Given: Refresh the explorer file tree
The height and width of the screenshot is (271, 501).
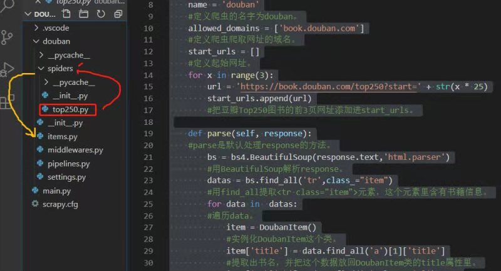Looking at the screenshot, I should [101, 14].
